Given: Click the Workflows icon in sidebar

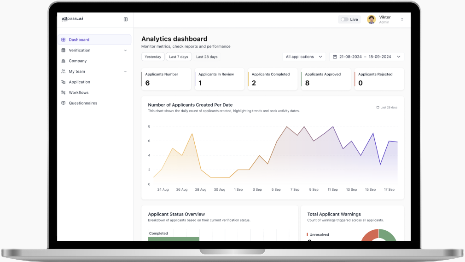Looking at the screenshot, I should pyautogui.click(x=64, y=93).
